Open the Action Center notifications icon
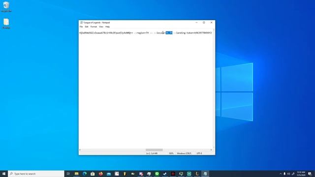The image size is (315, 177). [x=310, y=174]
